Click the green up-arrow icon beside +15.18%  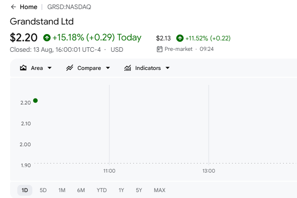pos(47,38)
